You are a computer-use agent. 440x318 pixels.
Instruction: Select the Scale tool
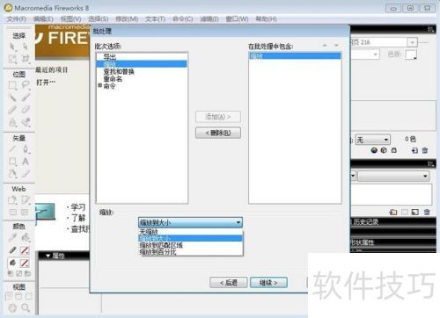[x=12, y=59]
